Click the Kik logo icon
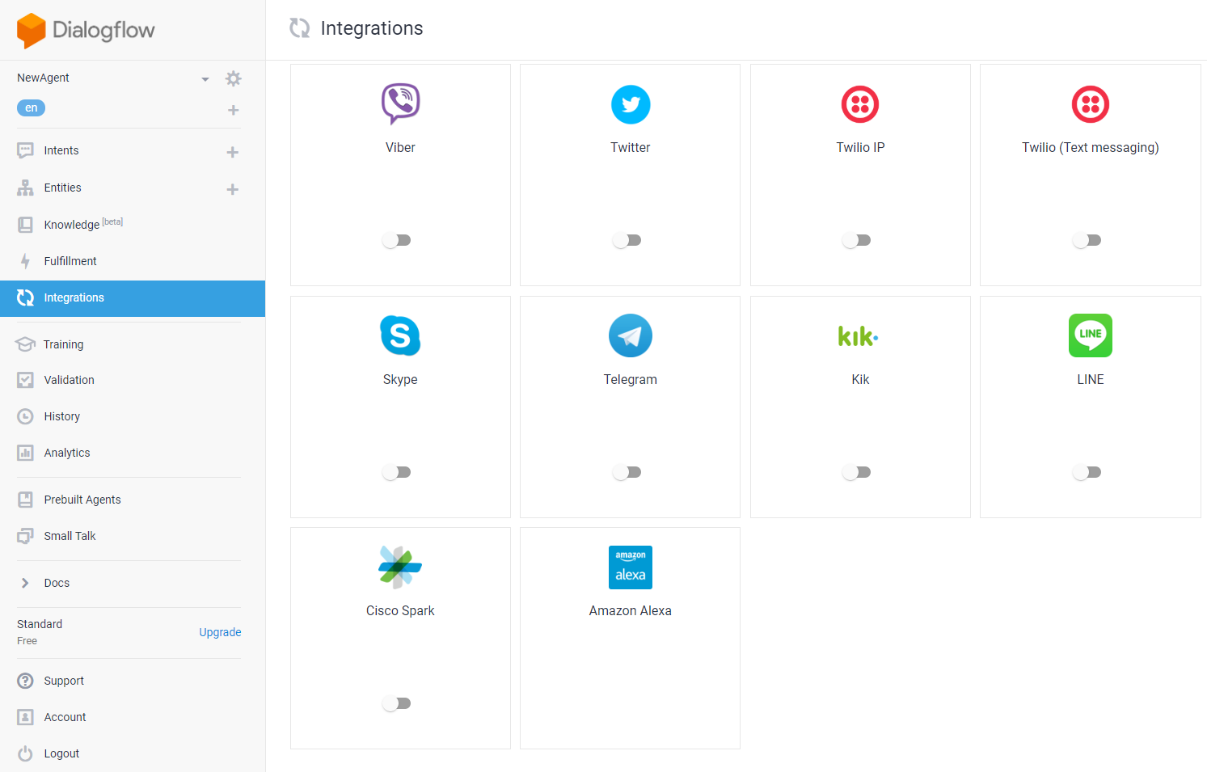This screenshot has height=772, width=1207. tap(859, 335)
